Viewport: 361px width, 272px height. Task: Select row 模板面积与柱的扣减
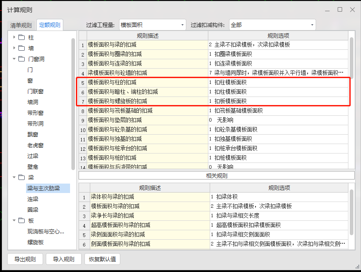[x=147, y=83]
